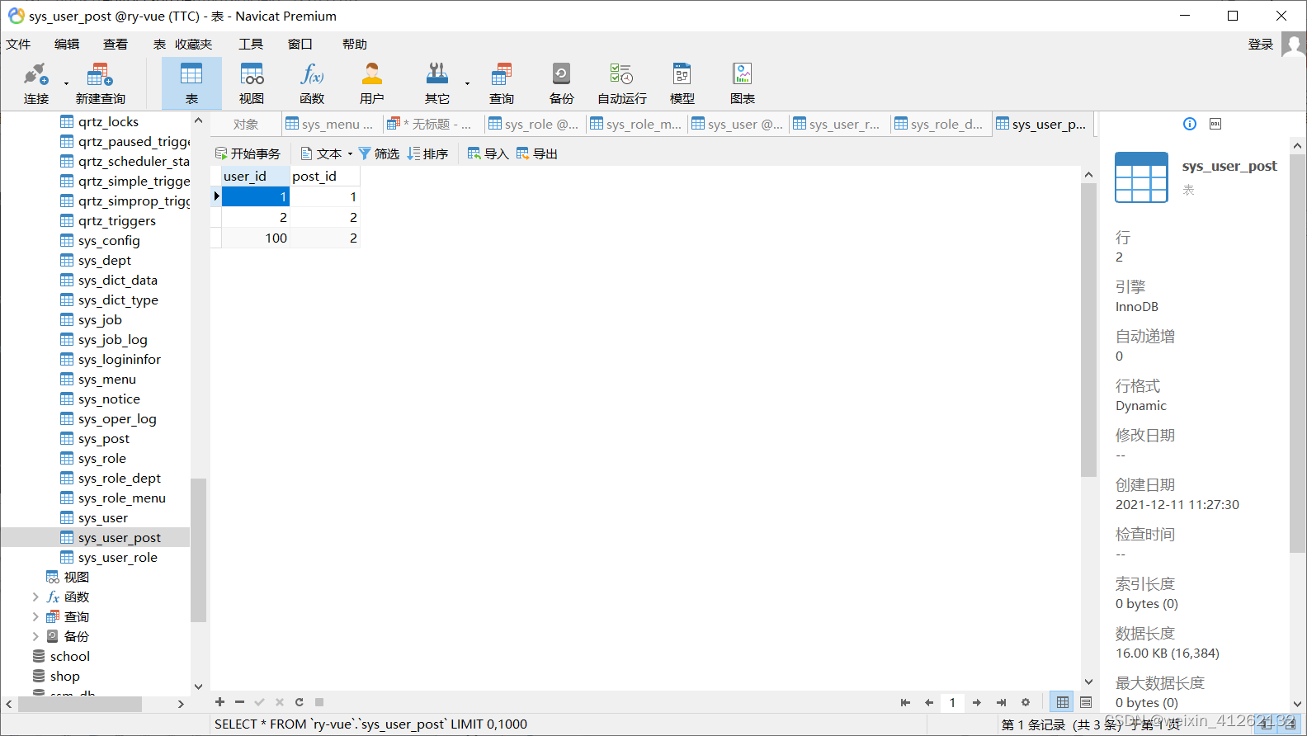
Task: Open the 查看 menu
Action: (116, 45)
